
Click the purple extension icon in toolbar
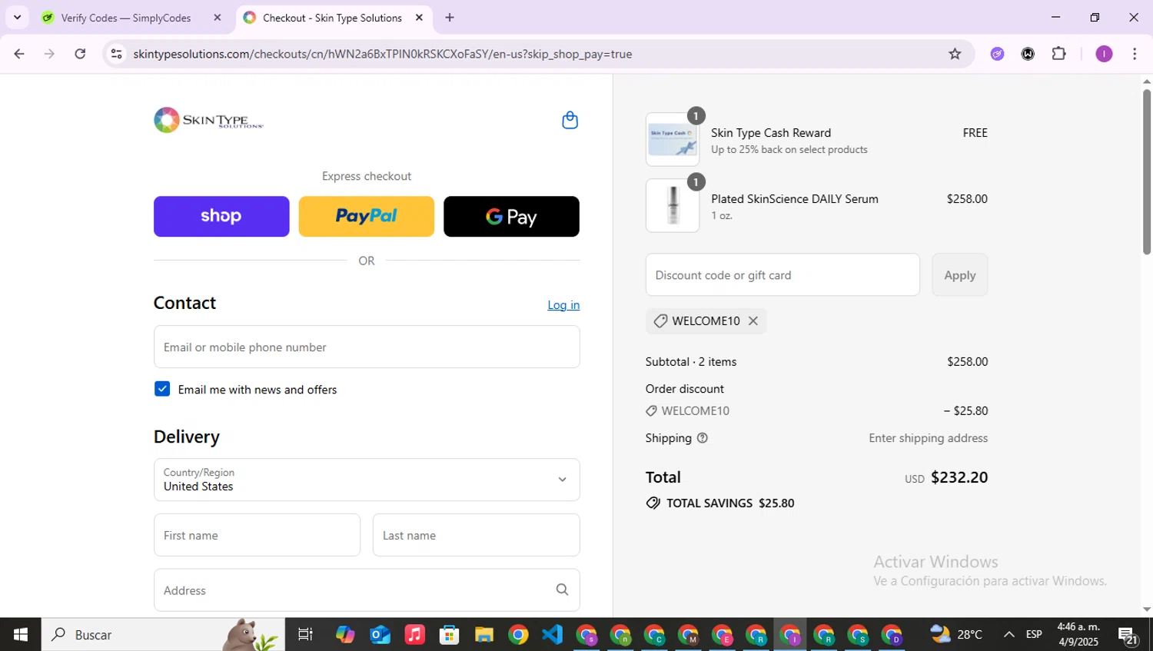[997, 54]
